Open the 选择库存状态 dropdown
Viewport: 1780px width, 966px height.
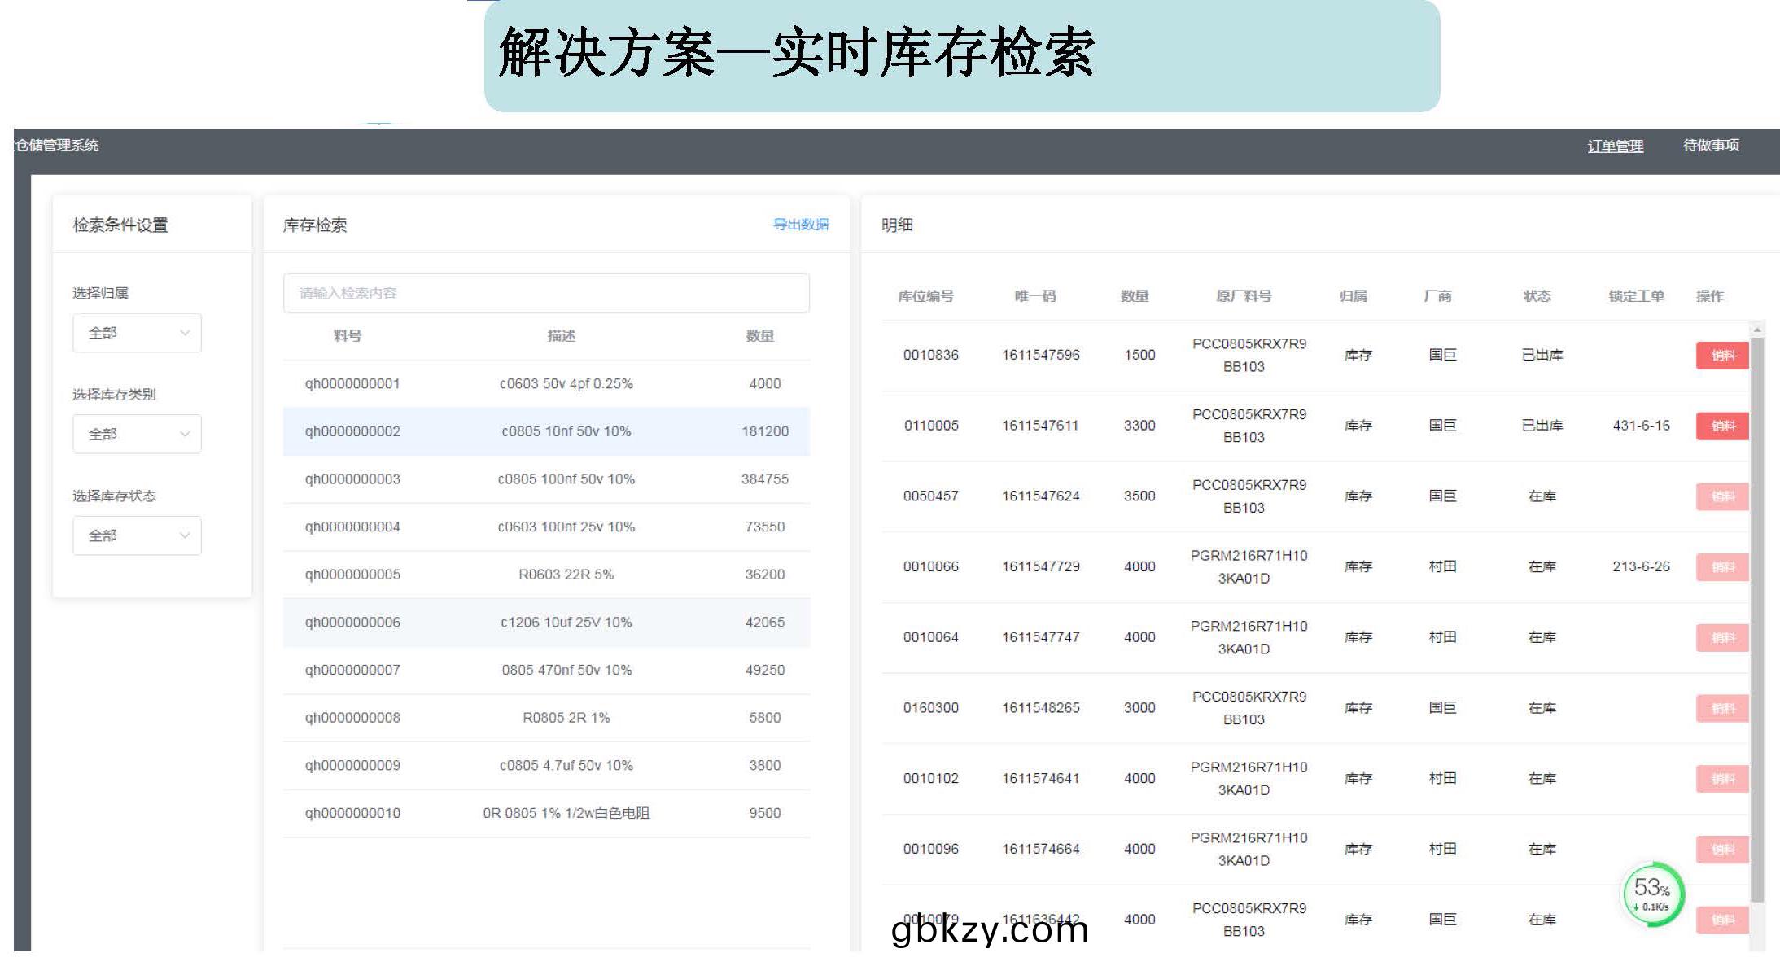pyautogui.click(x=137, y=535)
